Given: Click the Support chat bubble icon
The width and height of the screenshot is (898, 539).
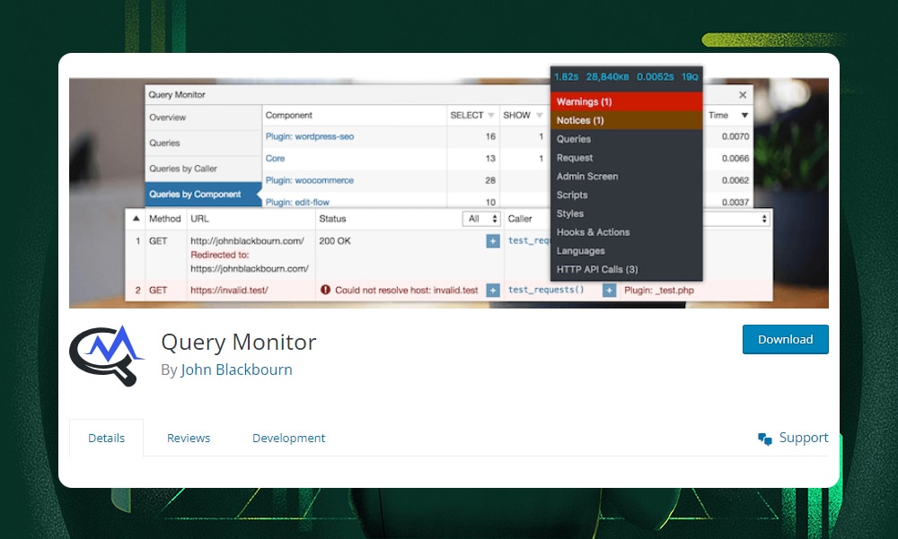Looking at the screenshot, I should [x=765, y=438].
